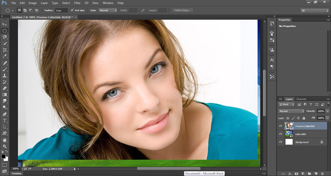Select the Brush tool

click(5, 69)
